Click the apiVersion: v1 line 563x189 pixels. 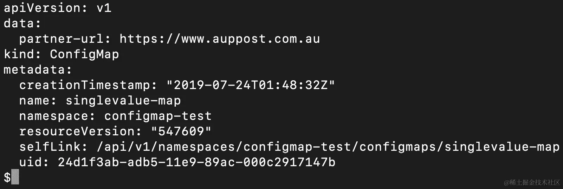(x=58, y=8)
